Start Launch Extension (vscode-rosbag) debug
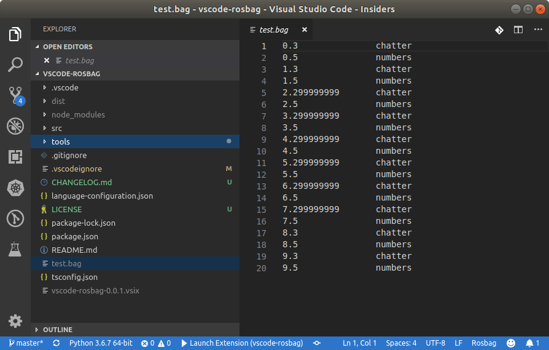Screen dimensions: 549x350 pos(242,343)
